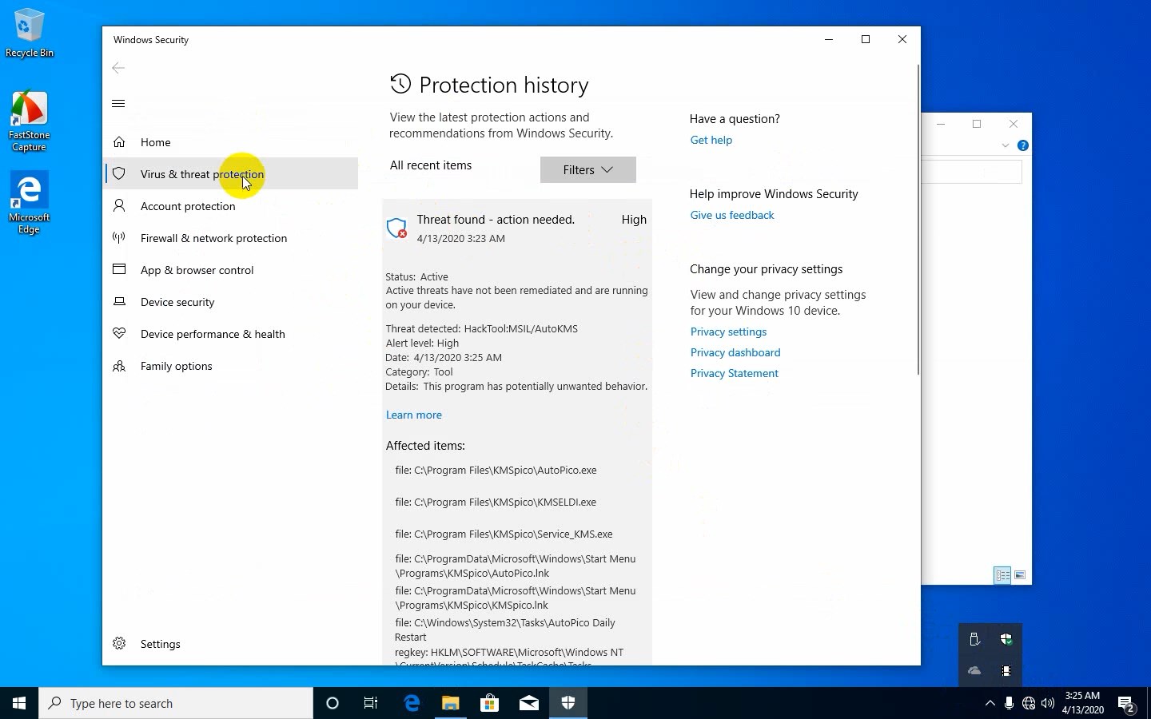Click the taskbar search box
Image resolution: width=1151 pixels, height=719 pixels.
[x=176, y=703]
